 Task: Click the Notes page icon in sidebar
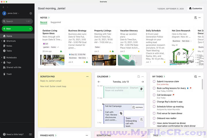click(4, 46)
